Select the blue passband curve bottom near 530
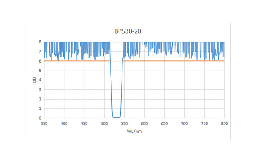Viewport: 256px width, 163px height. pos(116,117)
